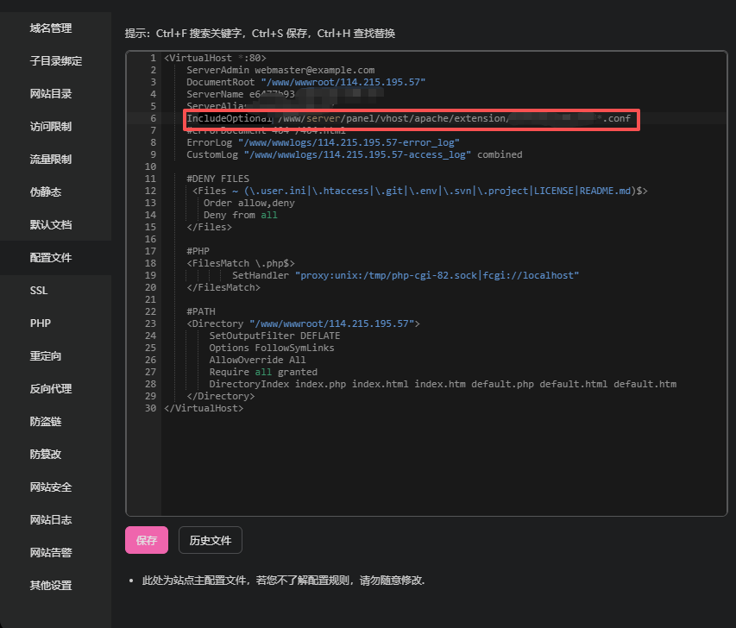736x628 pixels.
Task: Select 网站目录 in the sidebar
Action: coord(51,94)
